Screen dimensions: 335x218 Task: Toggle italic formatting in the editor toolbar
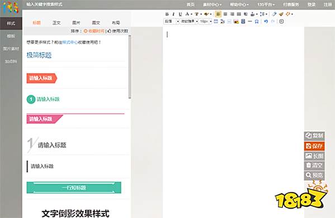173,14
